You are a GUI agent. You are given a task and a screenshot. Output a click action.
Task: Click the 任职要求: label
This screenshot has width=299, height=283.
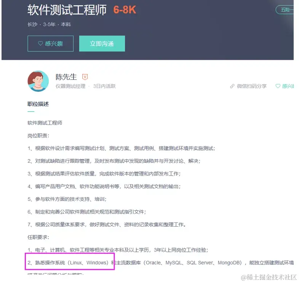[x=38, y=237]
